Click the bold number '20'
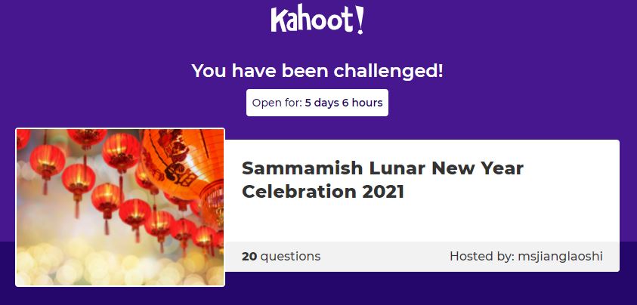This screenshot has height=305, width=637. pyautogui.click(x=249, y=256)
